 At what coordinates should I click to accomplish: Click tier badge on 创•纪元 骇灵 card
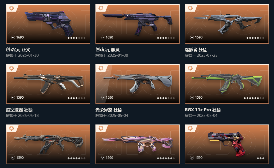click(101, 8)
